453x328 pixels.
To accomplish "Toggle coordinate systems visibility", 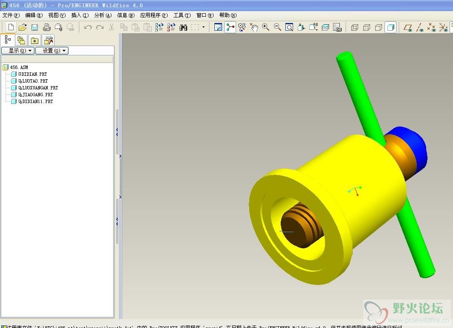I will pos(444,27).
